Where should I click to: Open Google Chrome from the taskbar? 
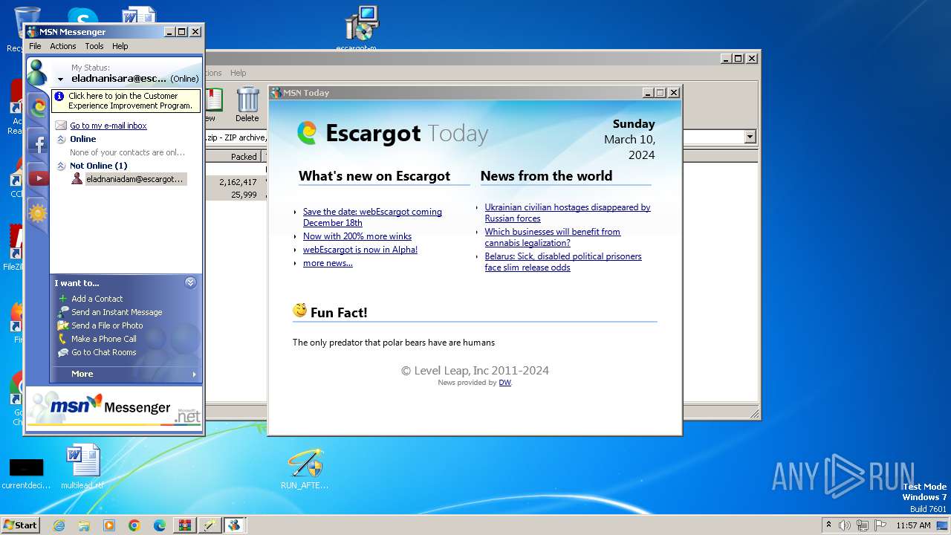(134, 525)
